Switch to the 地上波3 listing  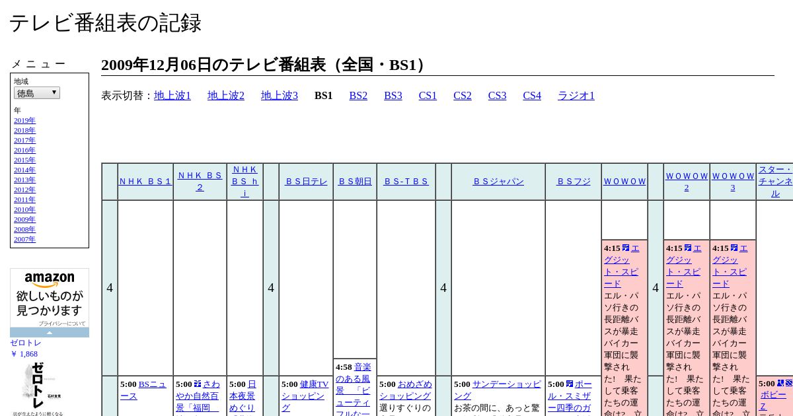point(280,96)
